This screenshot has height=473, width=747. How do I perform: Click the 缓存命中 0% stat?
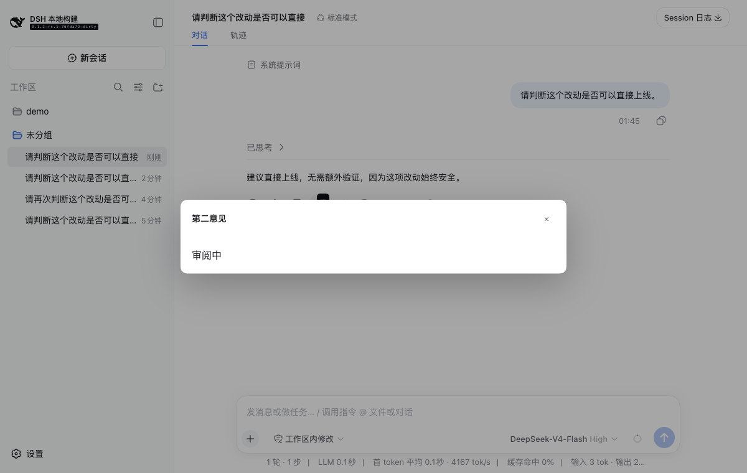point(530,462)
